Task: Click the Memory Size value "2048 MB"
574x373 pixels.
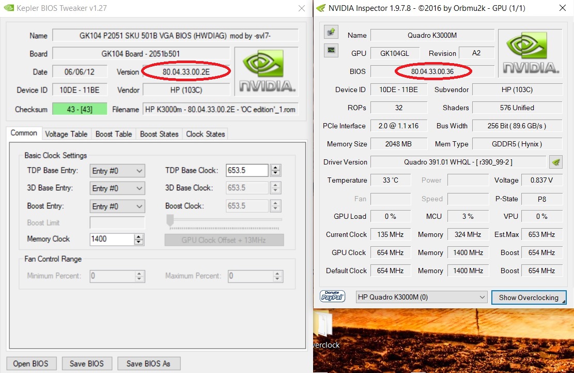Action: [x=399, y=144]
